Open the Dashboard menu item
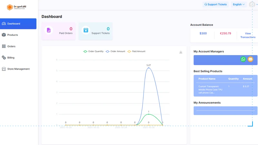This screenshot has height=145, width=258. coord(18,24)
